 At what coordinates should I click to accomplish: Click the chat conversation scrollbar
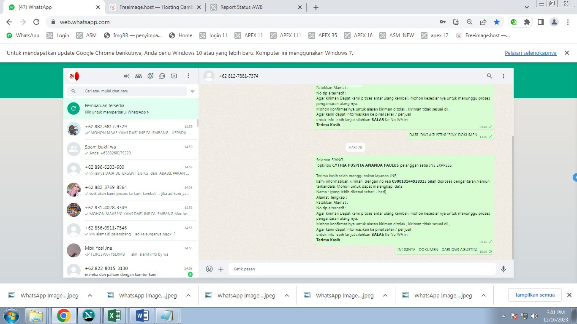point(512,197)
